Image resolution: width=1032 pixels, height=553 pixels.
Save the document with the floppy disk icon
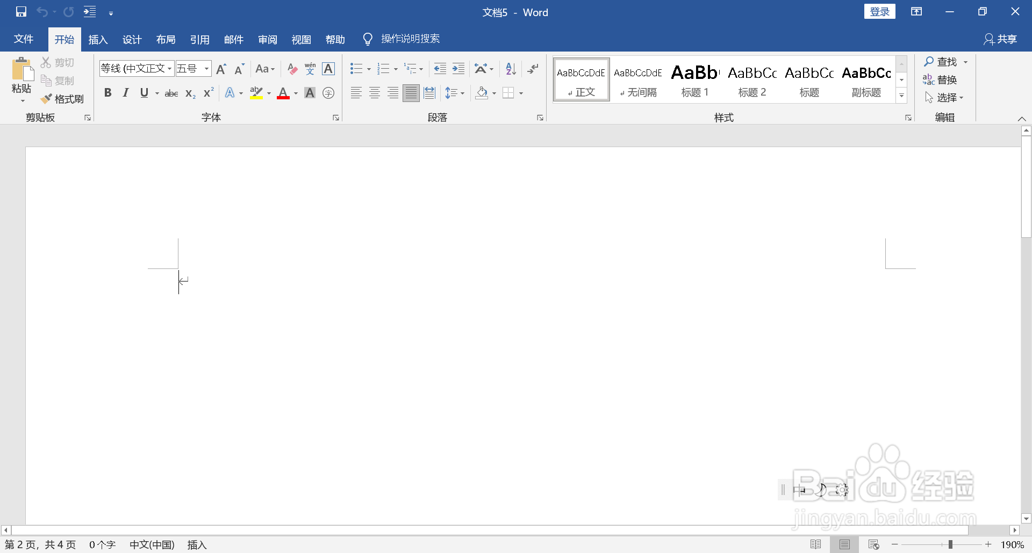[x=21, y=12]
